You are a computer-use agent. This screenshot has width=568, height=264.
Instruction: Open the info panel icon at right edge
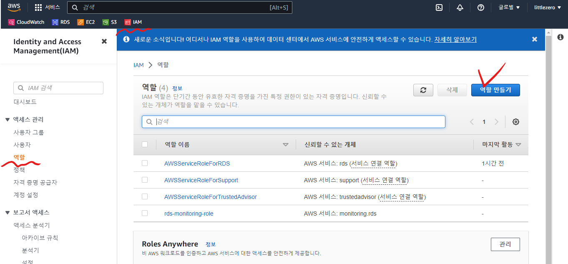[560, 37]
